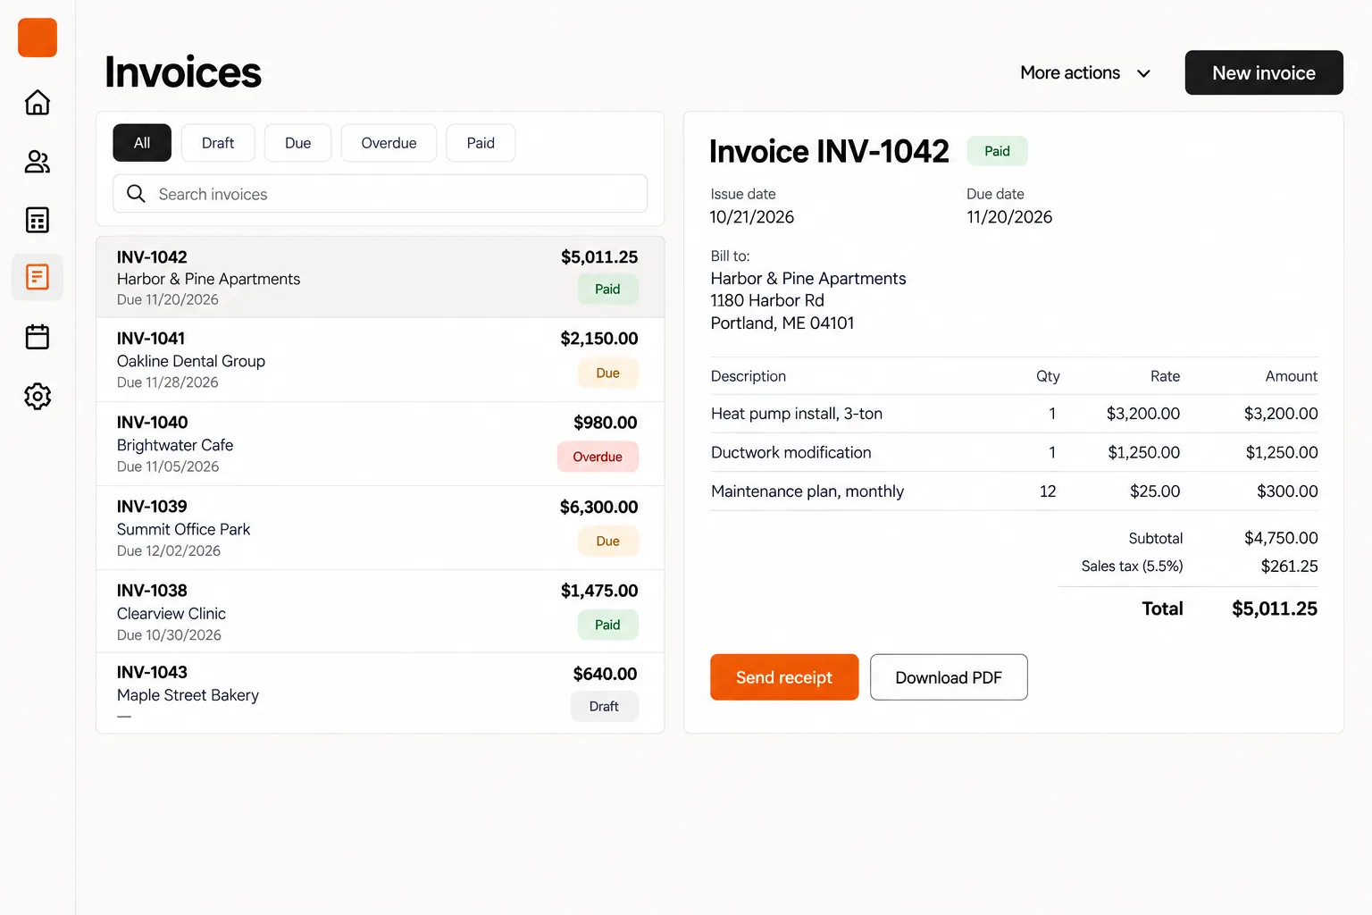Focus the Search invoices field
Image resolution: width=1372 pixels, height=915 pixels.
pyautogui.click(x=380, y=194)
